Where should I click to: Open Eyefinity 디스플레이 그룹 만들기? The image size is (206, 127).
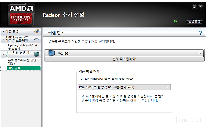coord(23,47)
